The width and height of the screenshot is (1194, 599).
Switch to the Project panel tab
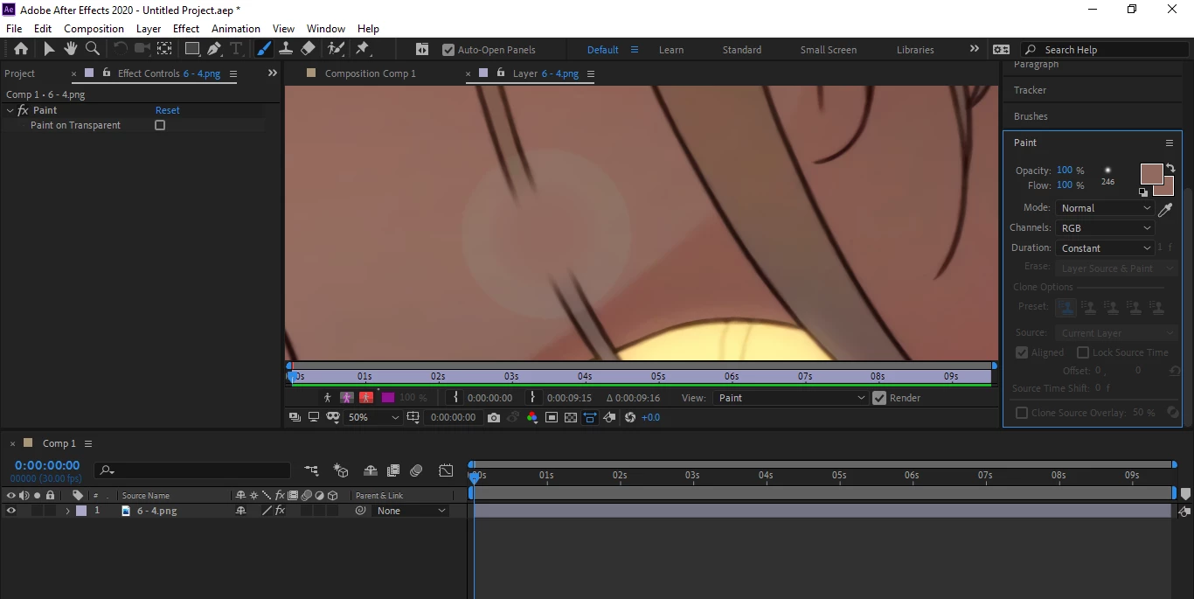20,73
